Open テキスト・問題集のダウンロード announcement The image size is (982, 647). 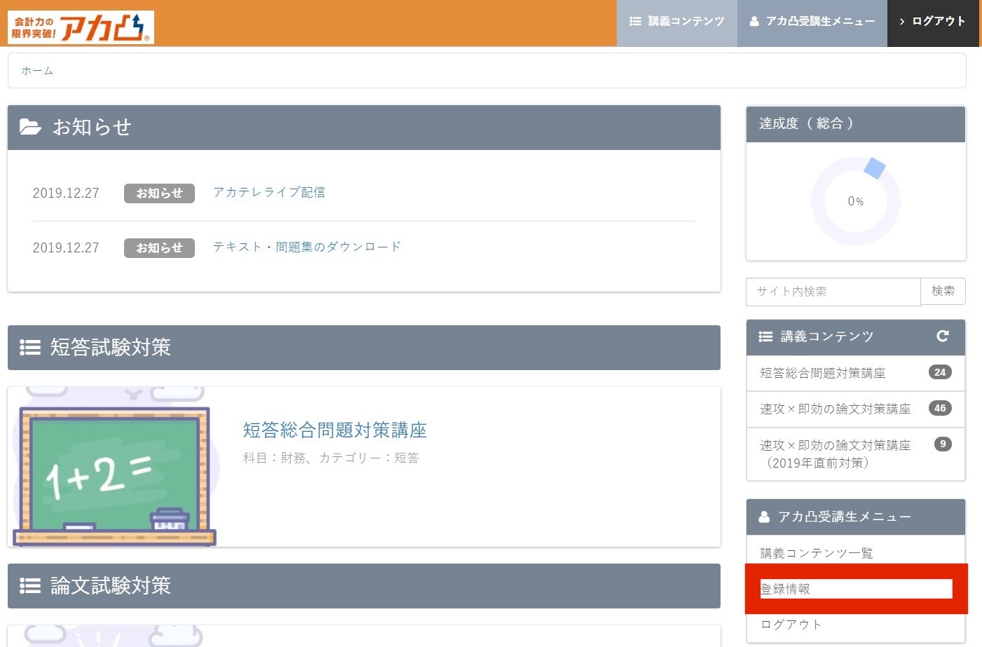click(x=306, y=247)
